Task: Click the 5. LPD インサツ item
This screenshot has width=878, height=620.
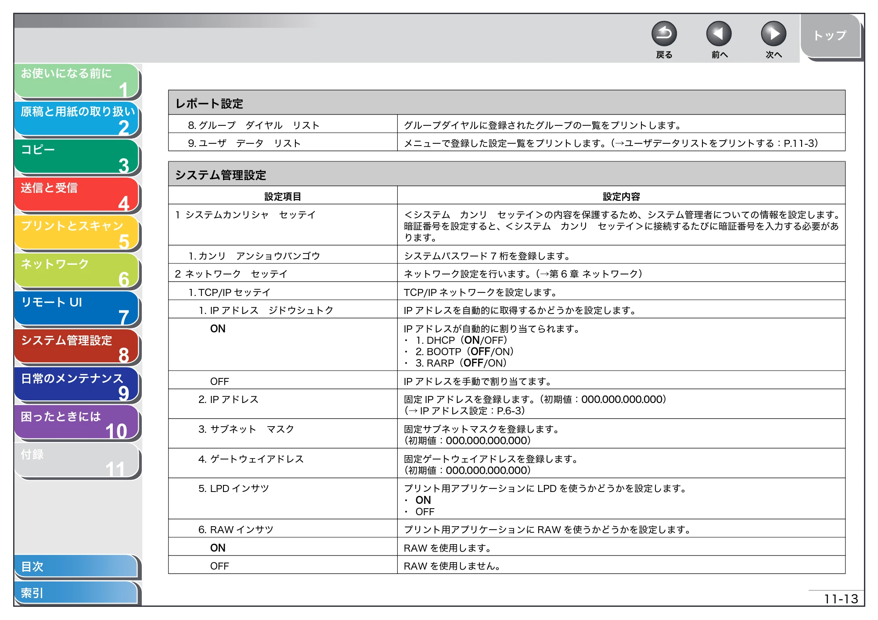Action: [234, 488]
